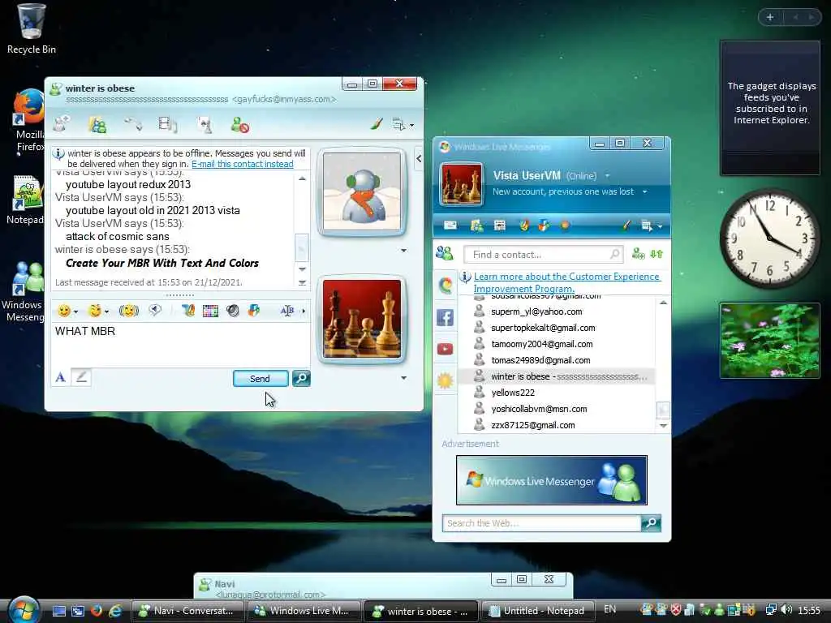Send a nudge with shaking smiley

click(129, 311)
